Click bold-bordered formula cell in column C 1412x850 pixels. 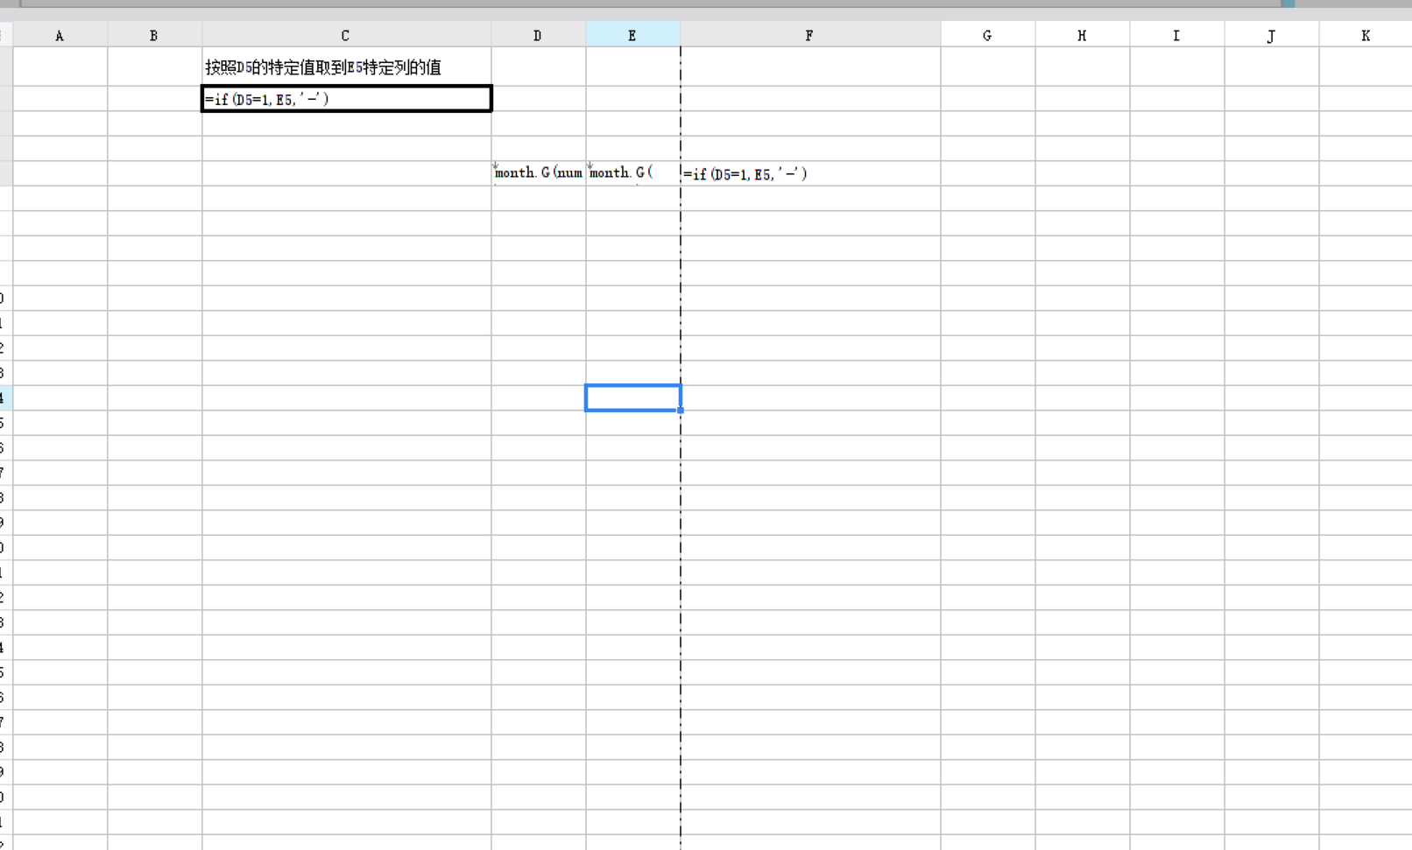pos(346,98)
